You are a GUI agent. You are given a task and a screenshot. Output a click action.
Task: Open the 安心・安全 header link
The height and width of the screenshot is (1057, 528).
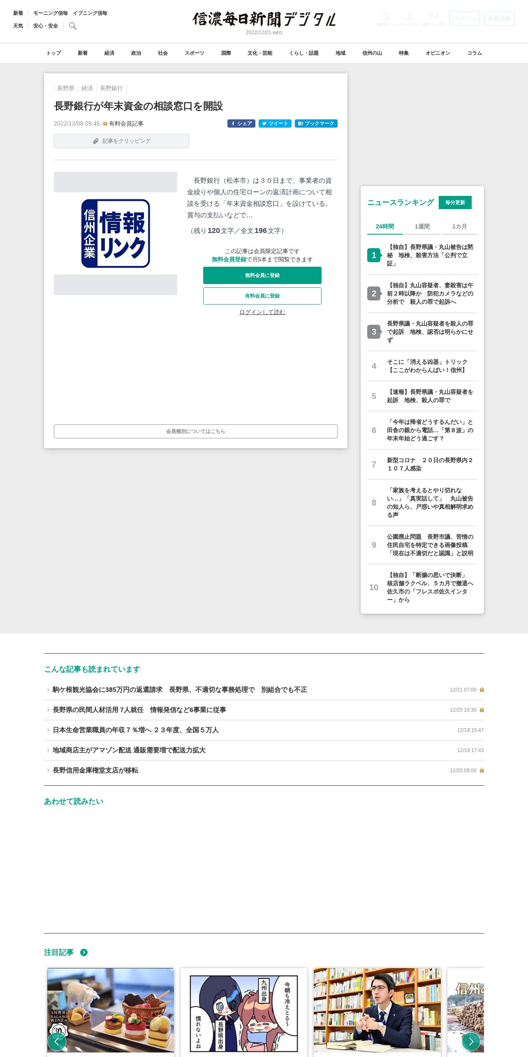coord(46,26)
